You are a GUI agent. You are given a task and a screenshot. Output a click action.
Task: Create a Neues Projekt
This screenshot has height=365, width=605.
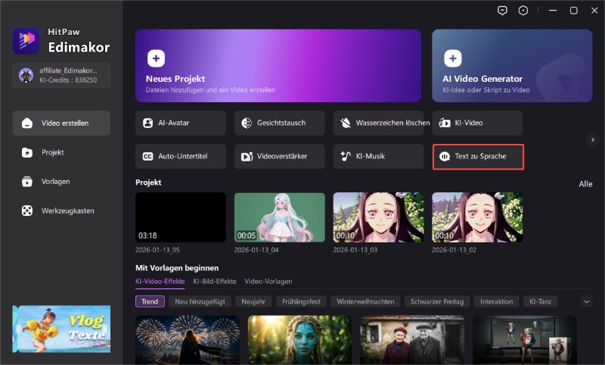(x=278, y=66)
